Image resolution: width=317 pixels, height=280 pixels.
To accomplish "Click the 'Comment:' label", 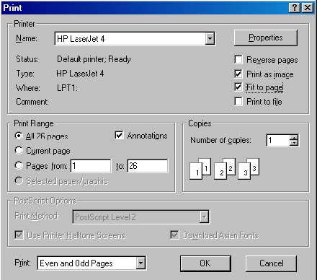I will click(32, 102).
